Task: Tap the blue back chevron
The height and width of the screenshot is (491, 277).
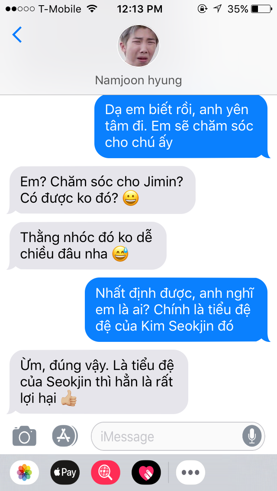Action: (17, 35)
